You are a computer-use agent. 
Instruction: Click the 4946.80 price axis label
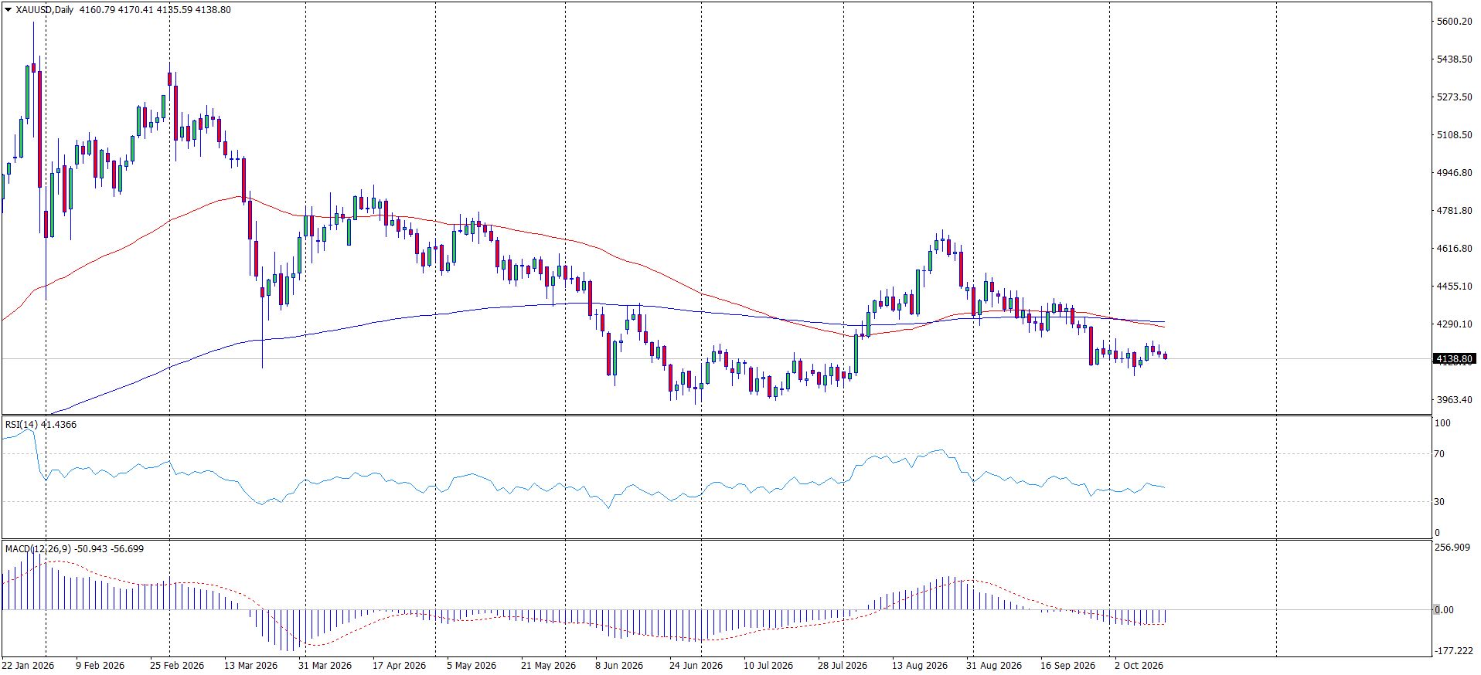(x=1454, y=173)
